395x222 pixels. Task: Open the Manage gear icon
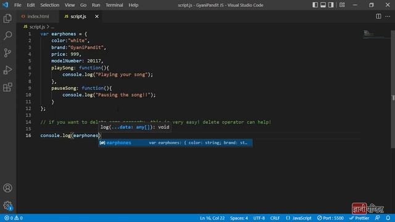coord(7,205)
